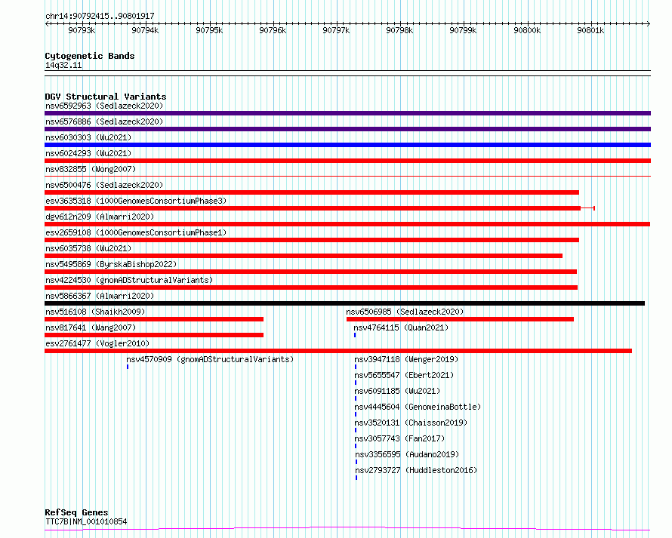Click the purple bar under nsv6576886
This screenshot has height=538, width=672.
347,129
